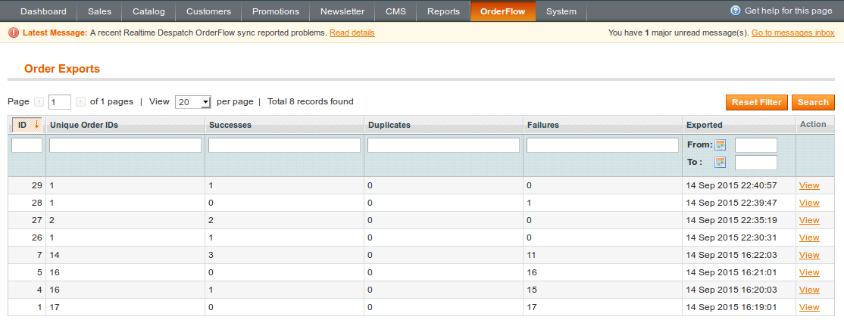The image size is (844, 329).
Task: Click the Failures value 11
Action: pyautogui.click(x=532, y=255)
